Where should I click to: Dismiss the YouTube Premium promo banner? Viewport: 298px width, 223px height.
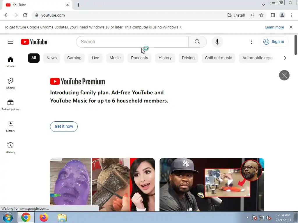pos(284,75)
